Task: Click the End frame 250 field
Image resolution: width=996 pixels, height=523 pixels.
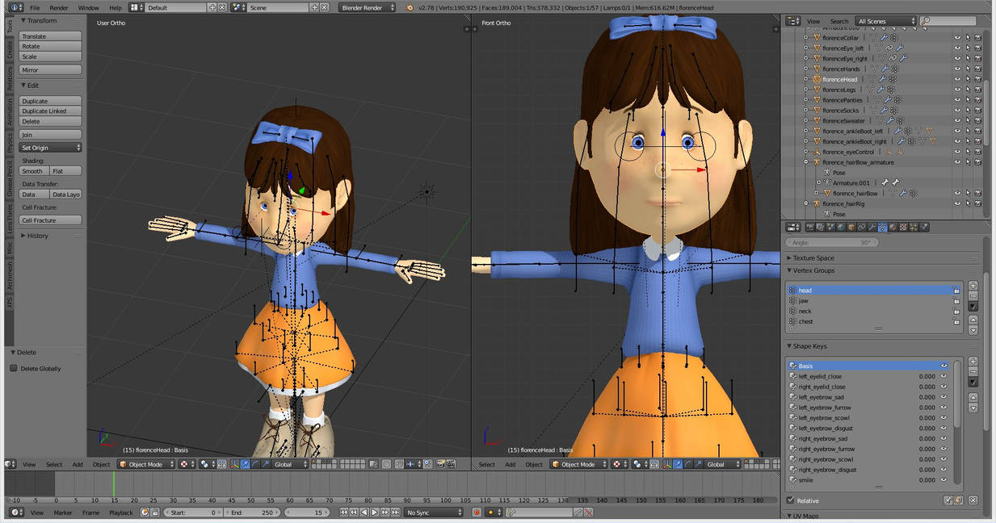Action: pos(253,513)
